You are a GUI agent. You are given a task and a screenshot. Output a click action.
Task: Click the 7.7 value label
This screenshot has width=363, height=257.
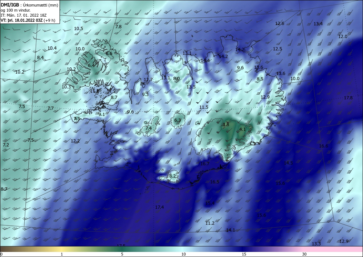[x=50, y=108]
